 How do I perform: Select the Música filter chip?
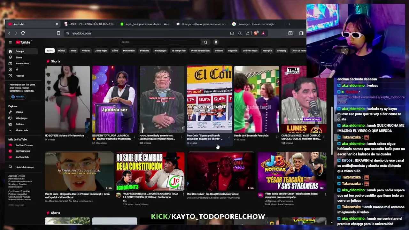(x=62, y=50)
